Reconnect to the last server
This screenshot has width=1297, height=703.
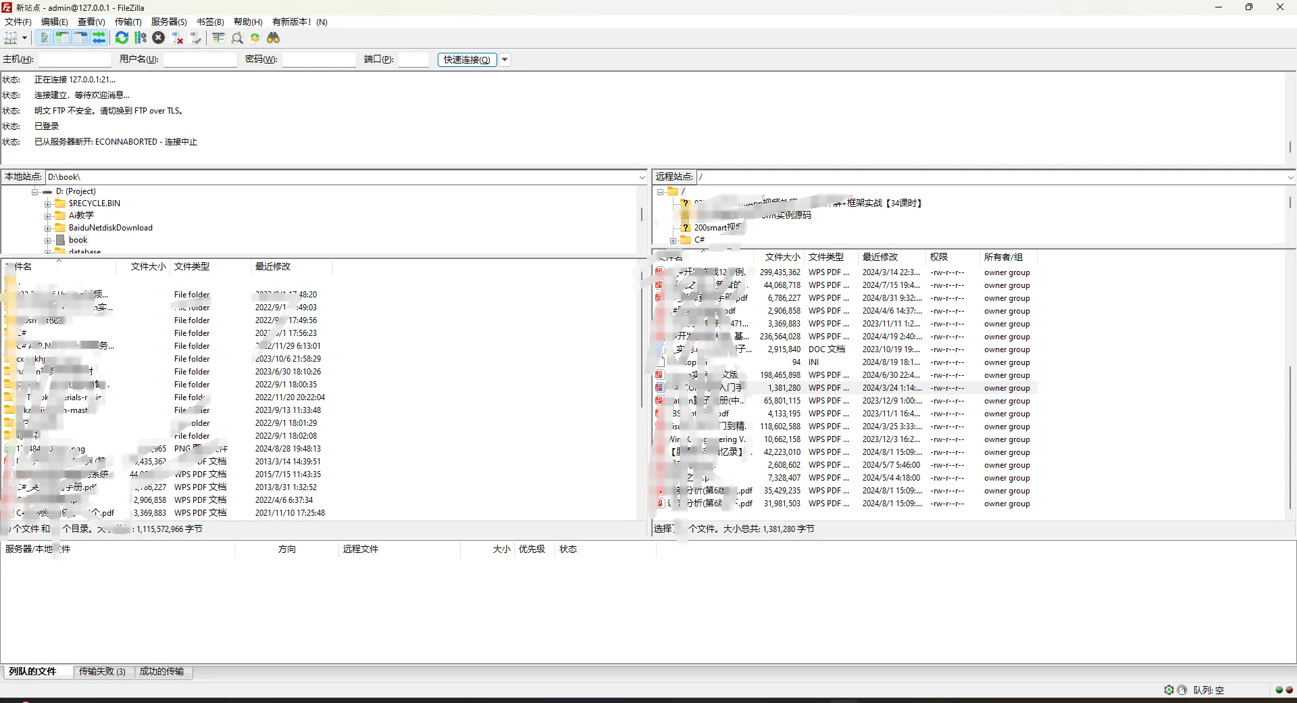(196, 39)
